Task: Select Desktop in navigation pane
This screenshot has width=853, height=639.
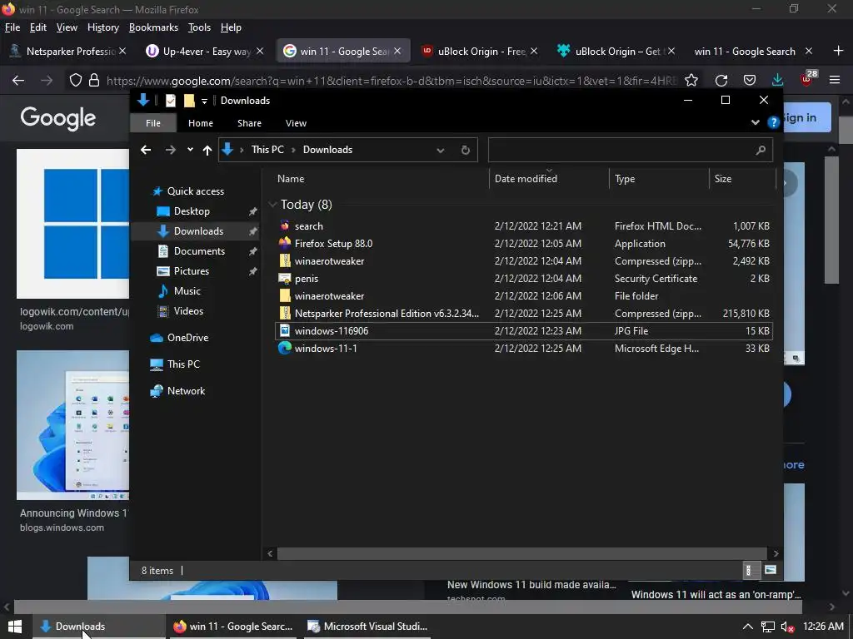Action: pyautogui.click(x=192, y=211)
